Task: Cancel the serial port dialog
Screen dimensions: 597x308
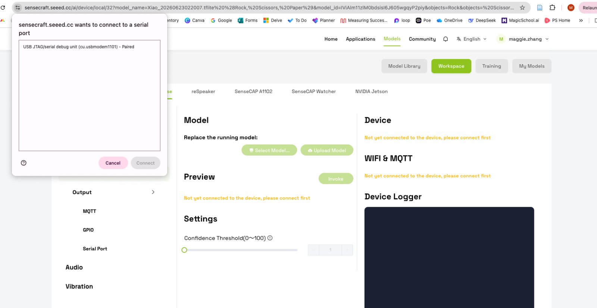Action: [x=113, y=163]
